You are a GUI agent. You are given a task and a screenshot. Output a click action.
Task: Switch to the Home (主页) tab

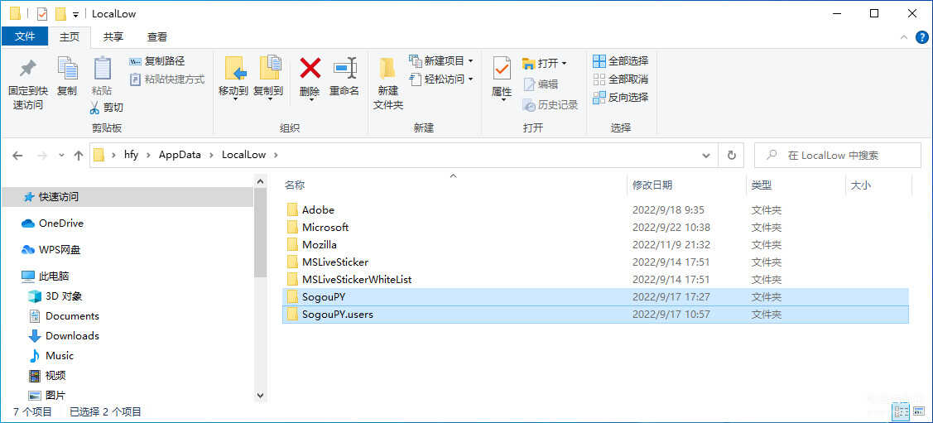point(69,36)
